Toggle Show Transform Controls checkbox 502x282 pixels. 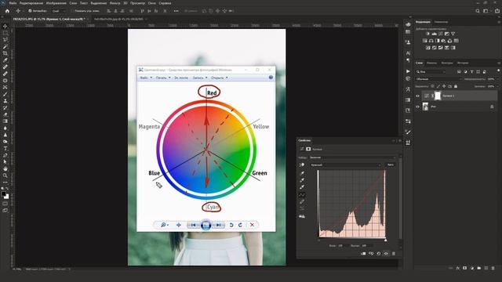[x=72, y=11]
